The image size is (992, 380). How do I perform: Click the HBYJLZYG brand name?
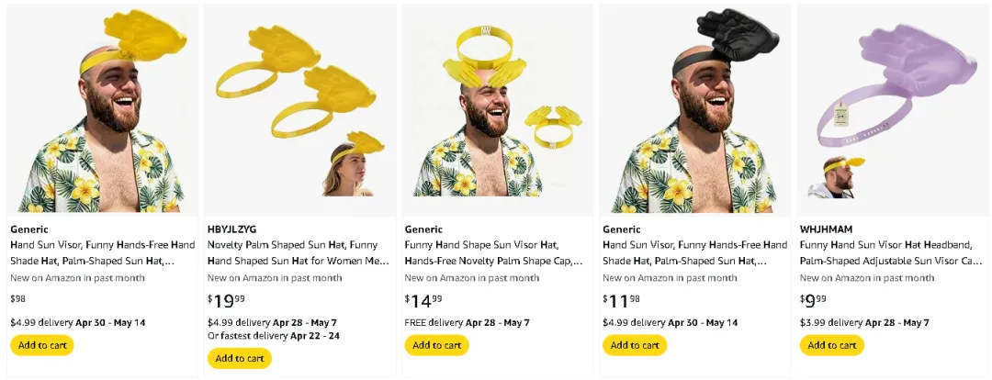tap(232, 229)
